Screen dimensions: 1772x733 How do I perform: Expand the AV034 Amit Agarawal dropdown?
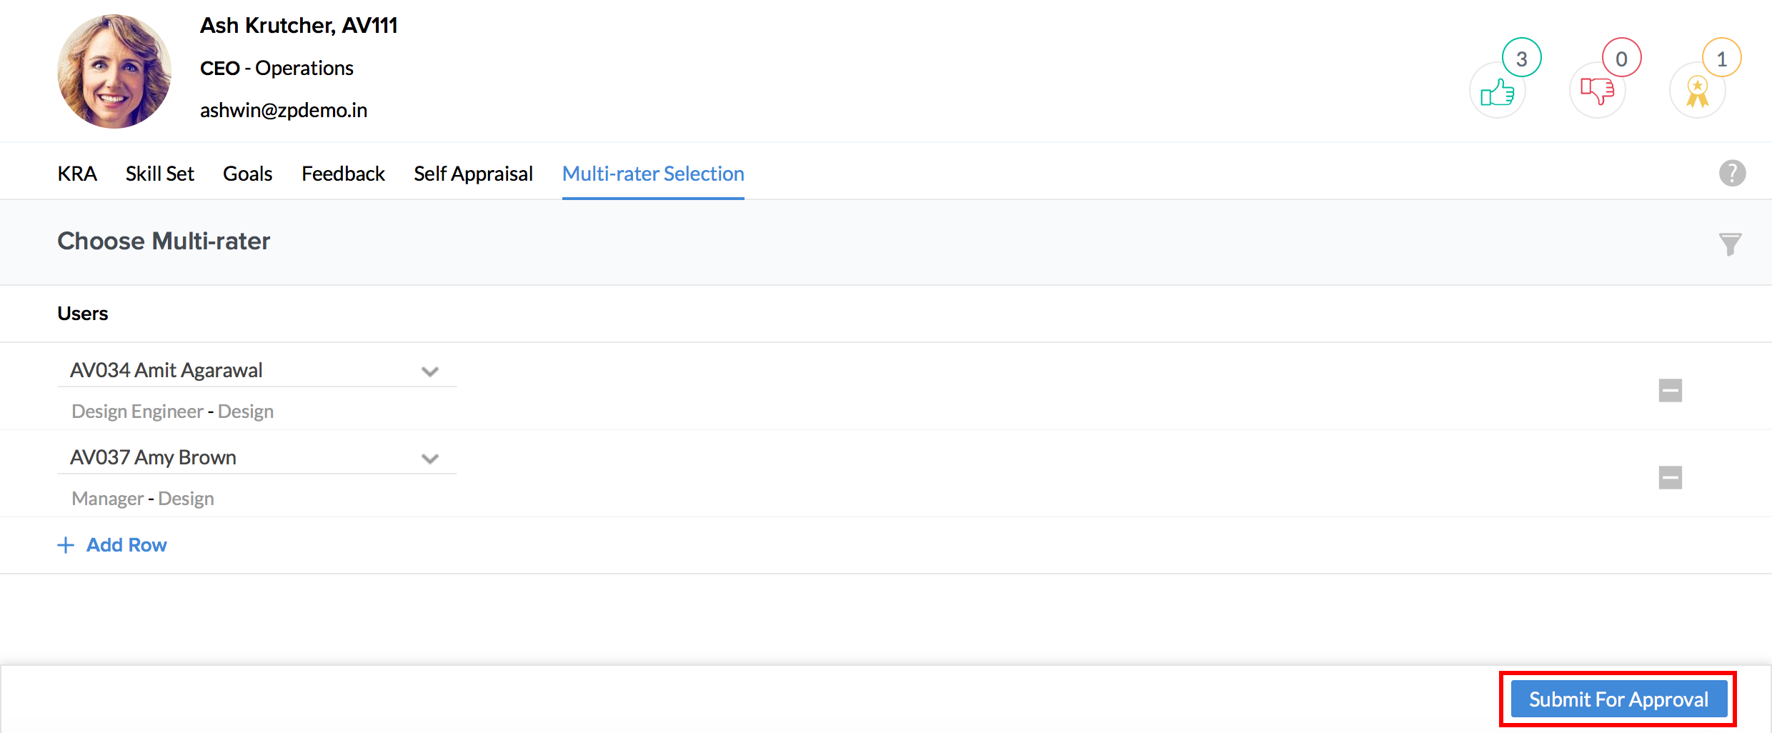coord(429,371)
